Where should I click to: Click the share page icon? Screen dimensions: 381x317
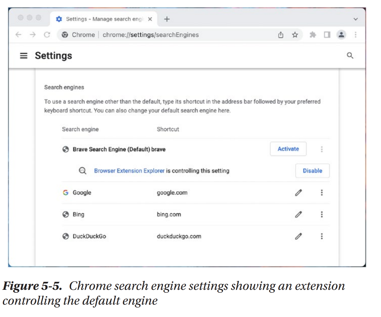[x=281, y=35]
